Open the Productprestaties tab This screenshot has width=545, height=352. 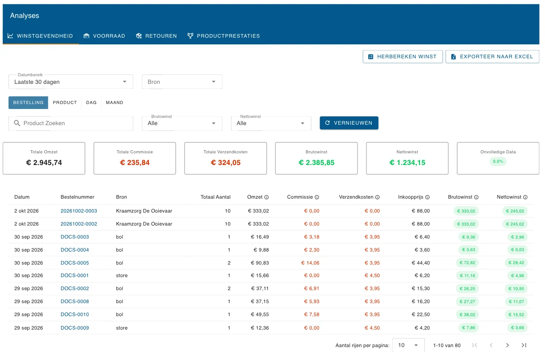(x=223, y=36)
